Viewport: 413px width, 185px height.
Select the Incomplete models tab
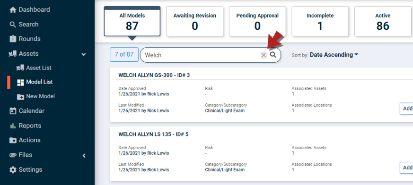(320, 21)
